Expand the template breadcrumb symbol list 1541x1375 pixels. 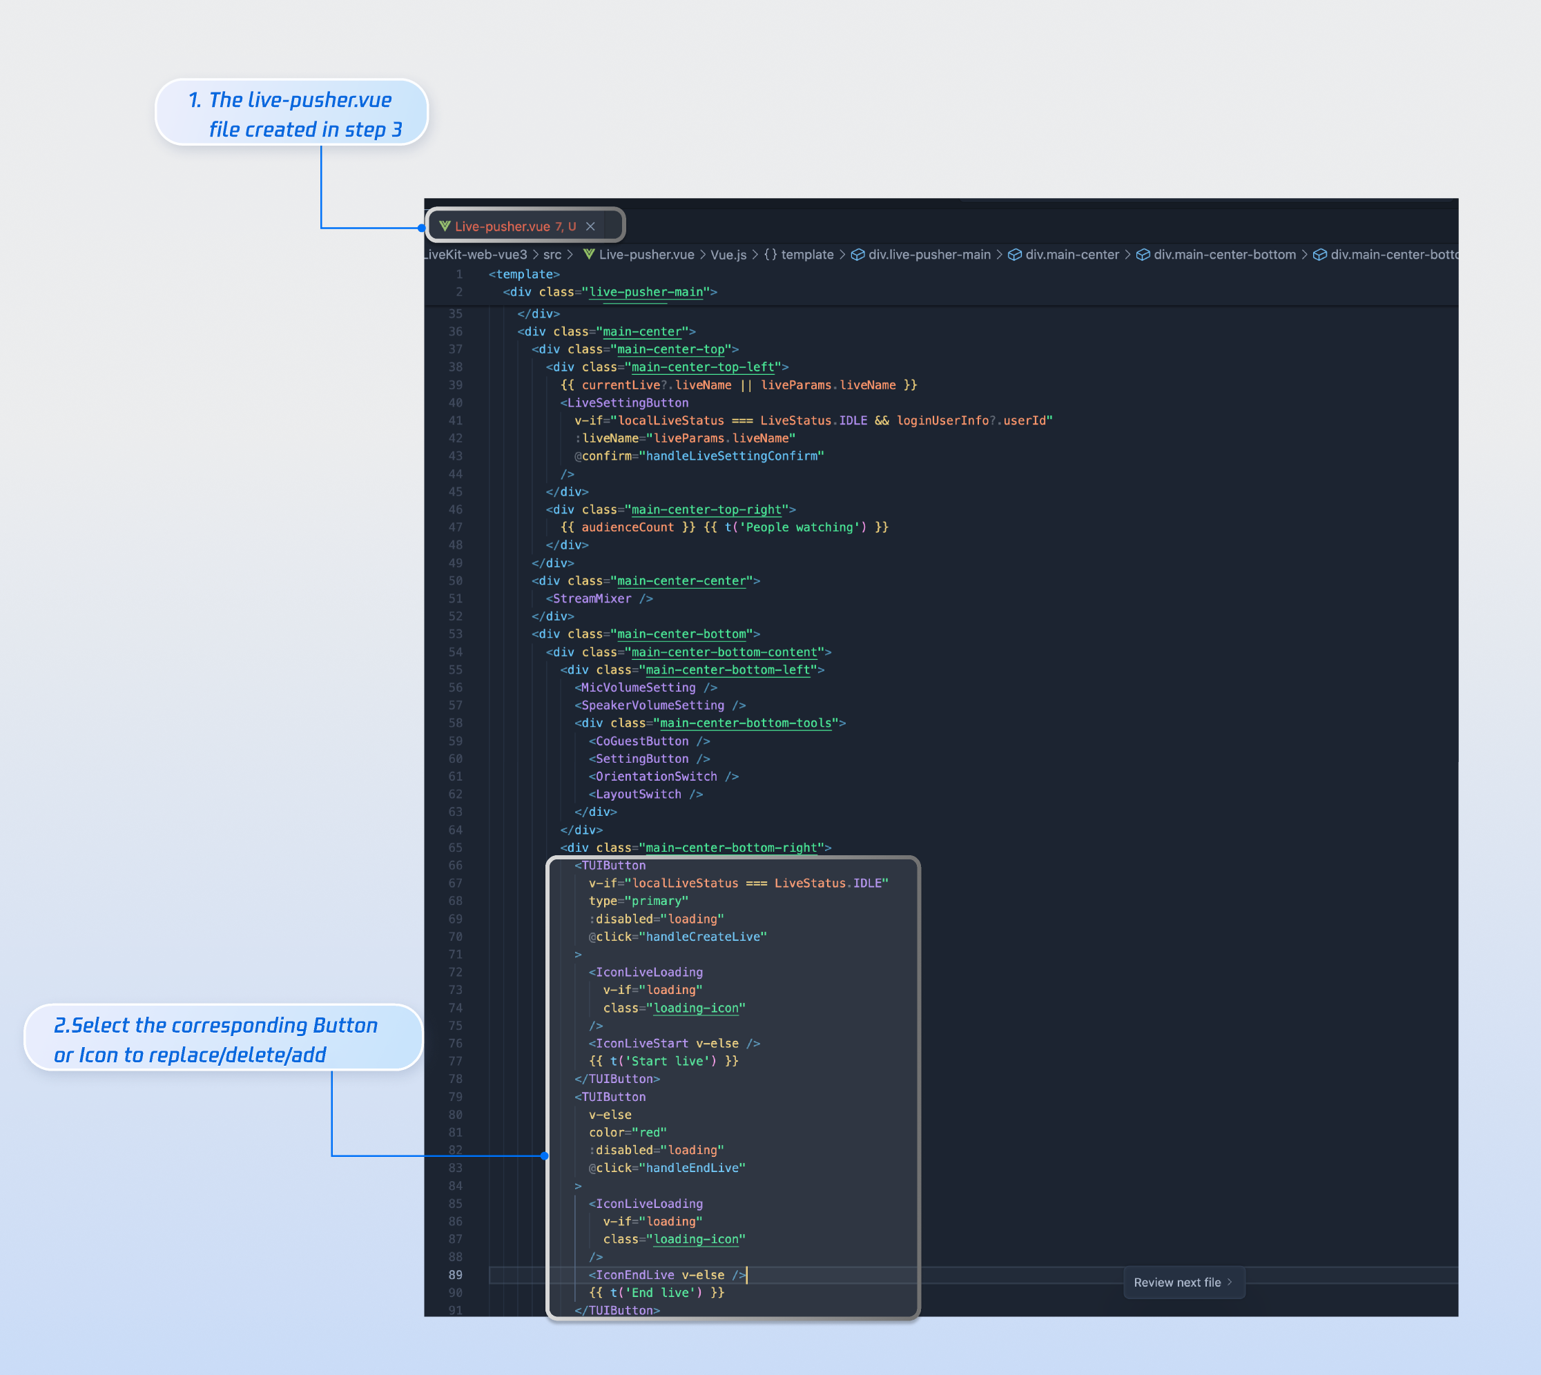[x=807, y=255]
